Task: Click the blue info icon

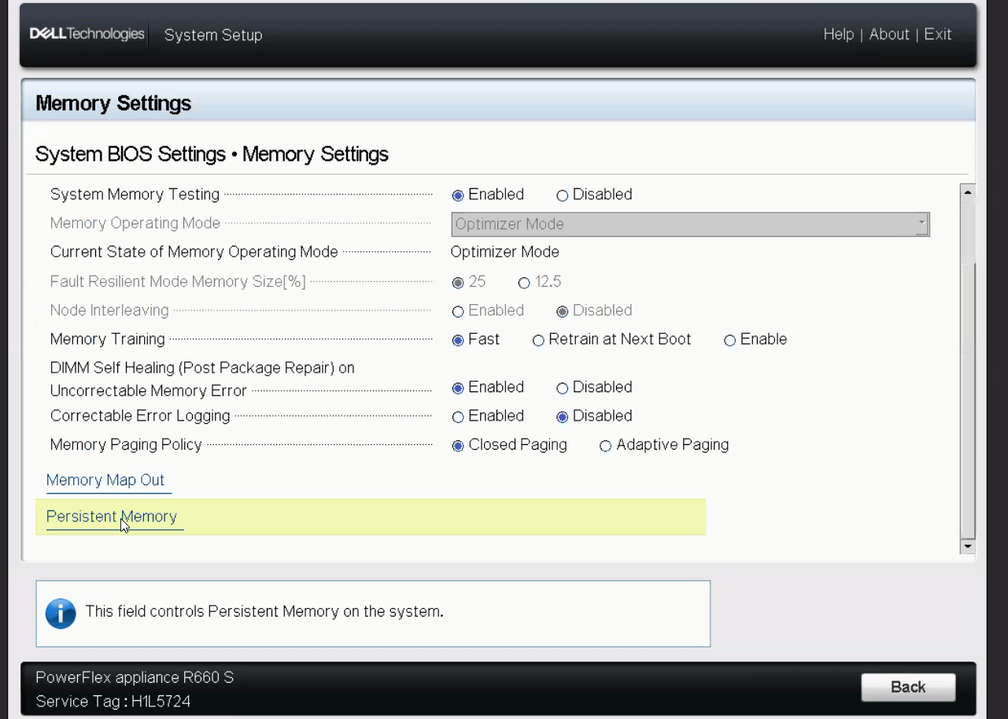Action: coord(61,613)
